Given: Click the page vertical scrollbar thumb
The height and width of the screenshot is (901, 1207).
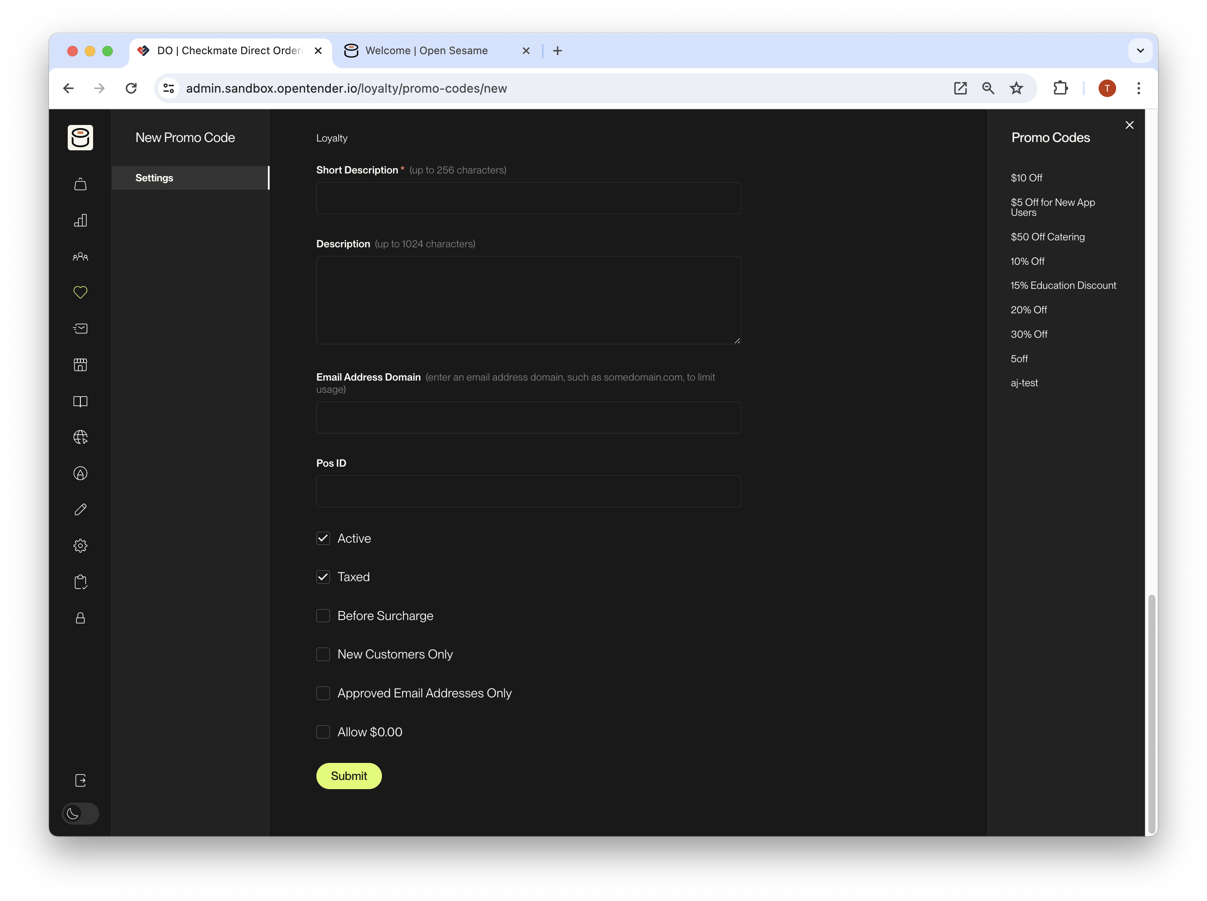Looking at the screenshot, I should (1152, 714).
